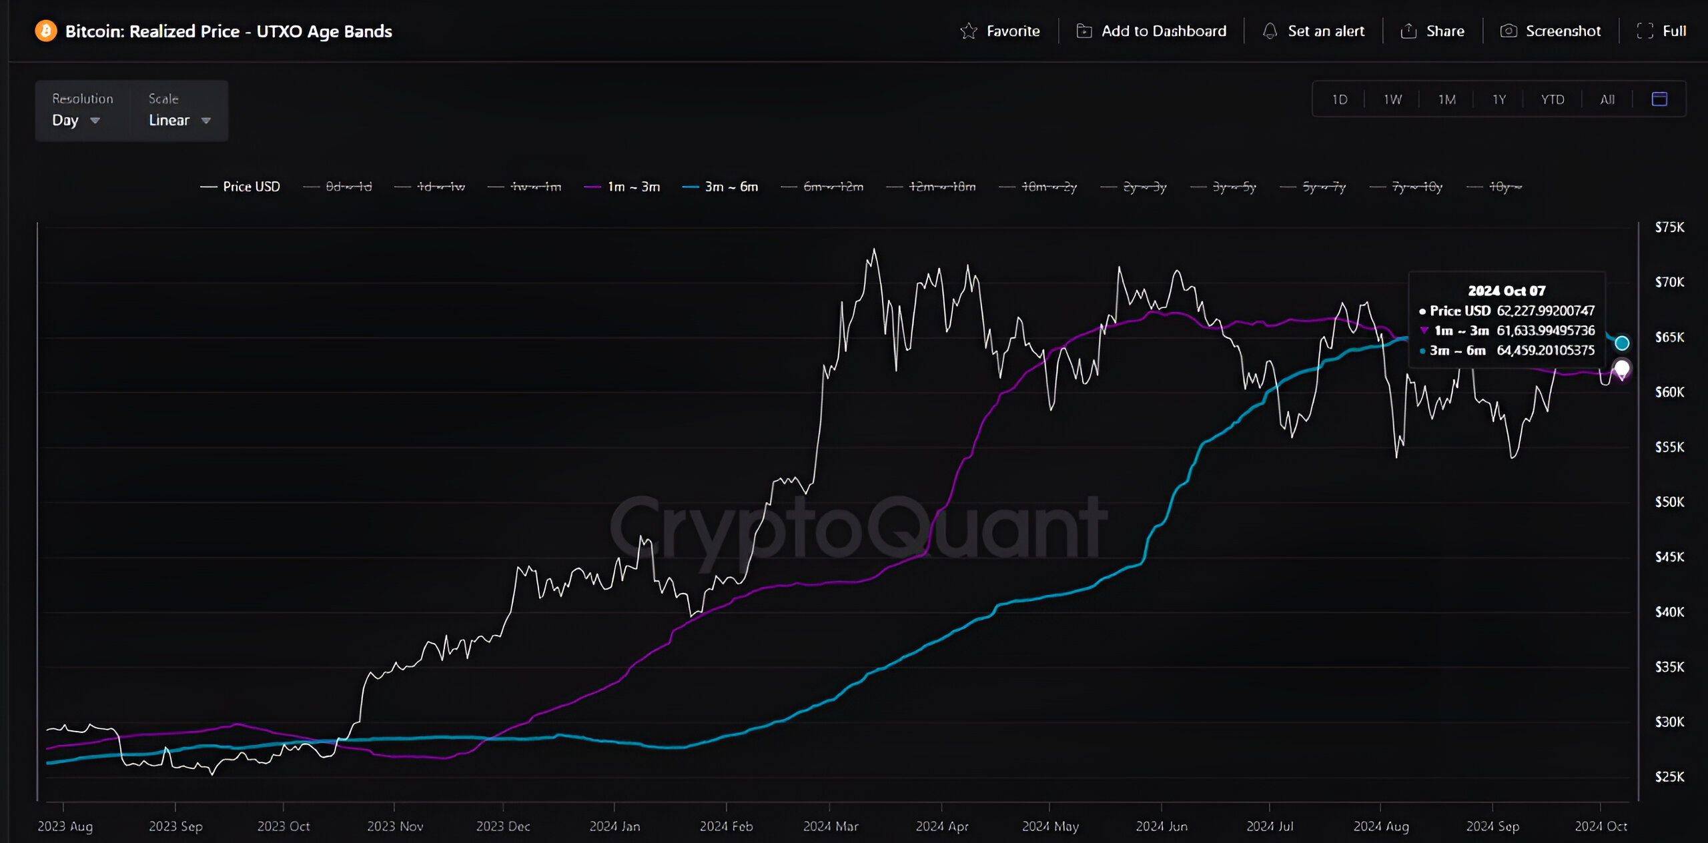This screenshot has height=843, width=1708.
Task: Hide the Price USD legend line
Action: 251,187
